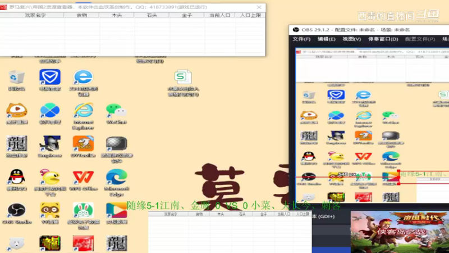Click 木头 column header in top resource viewer
This screenshot has width=449, height=253.
point(117,15)
